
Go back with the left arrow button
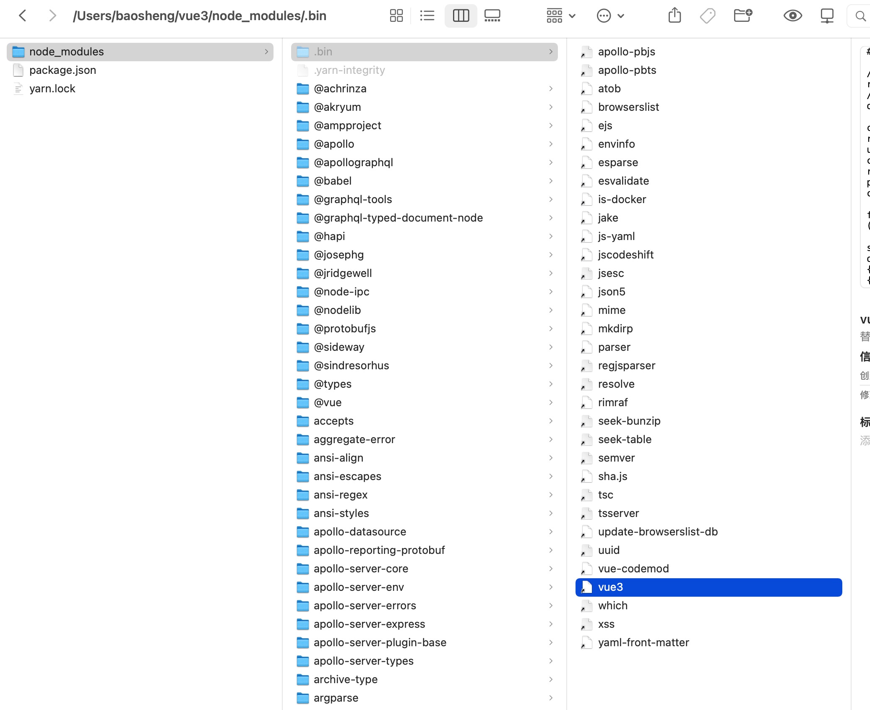click(23, 16)
